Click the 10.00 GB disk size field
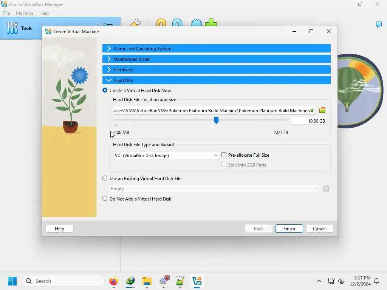Image resolution: width=387 pixels, height=290 pixels. (x=308, y=121)
